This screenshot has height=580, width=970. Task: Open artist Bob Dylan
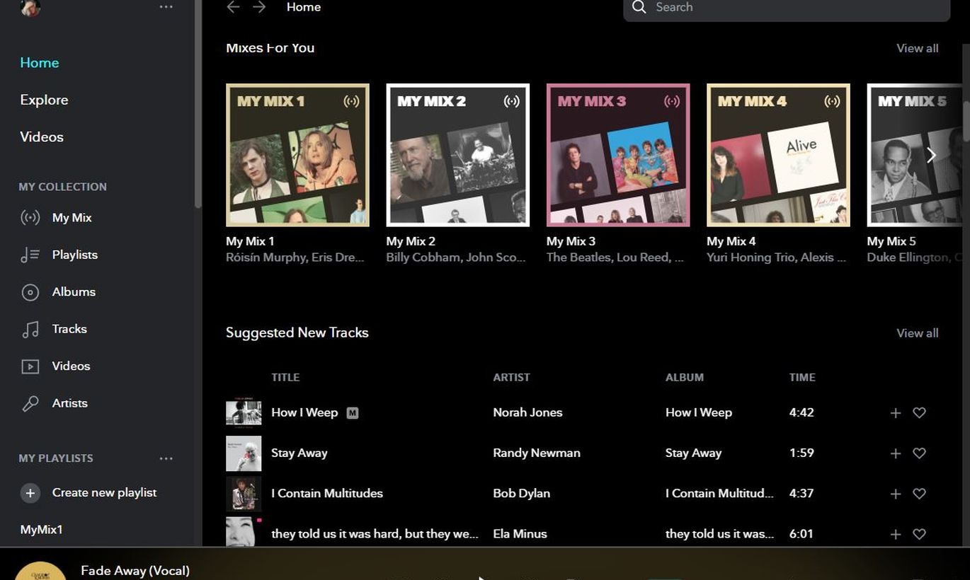pyautogui.click(x=521, y=493)
